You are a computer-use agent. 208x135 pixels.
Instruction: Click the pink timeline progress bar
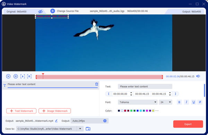pyautogui.click(x=99, y=77)
